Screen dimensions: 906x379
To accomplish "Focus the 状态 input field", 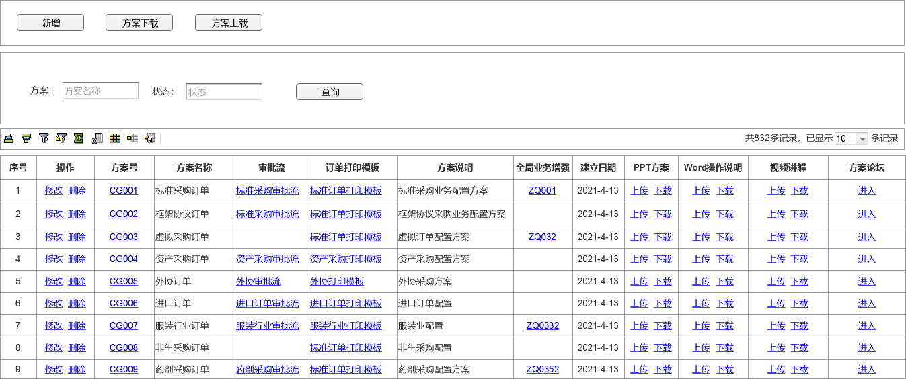I will (x=224, y=92).
